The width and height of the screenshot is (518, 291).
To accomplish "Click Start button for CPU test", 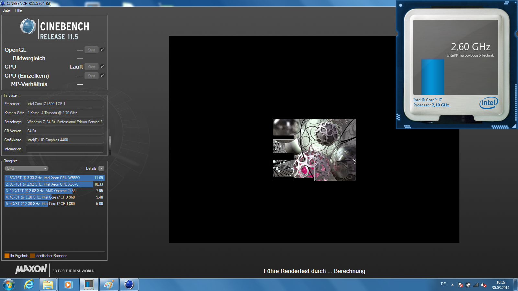I will click(91, 67).
